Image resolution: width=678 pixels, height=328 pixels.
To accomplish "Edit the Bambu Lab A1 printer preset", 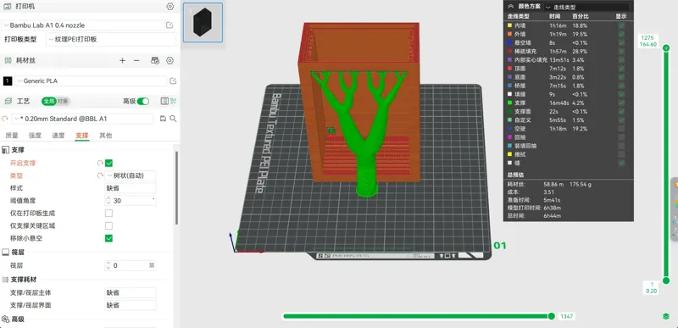I will click(x=169, y=25).
